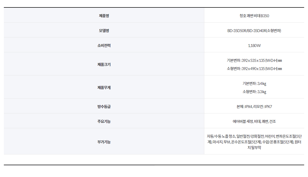
Task: Click the 치 탈부착 text line
Action: coord(254,147)
